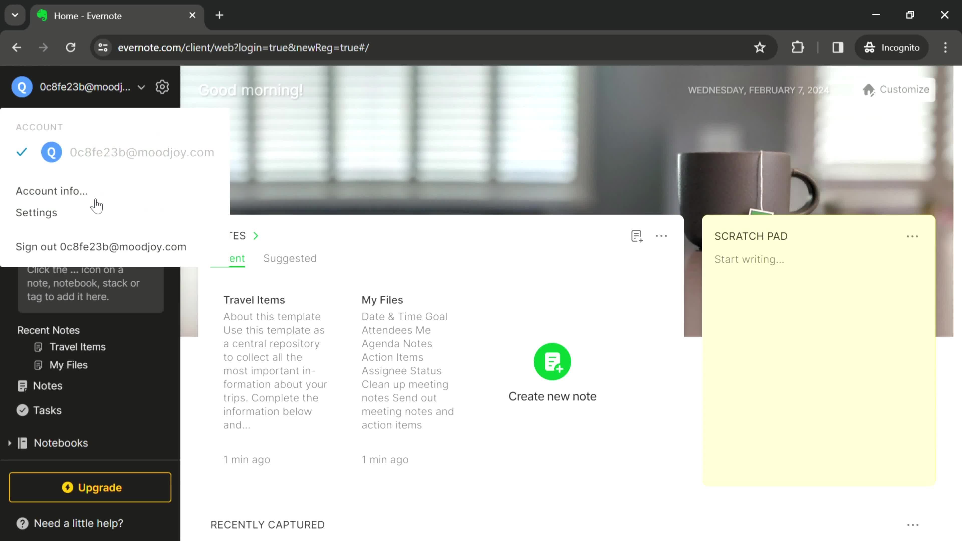Click the three-dot menu on Scratch Pad

pyautogui.click(x=912, y=236)
